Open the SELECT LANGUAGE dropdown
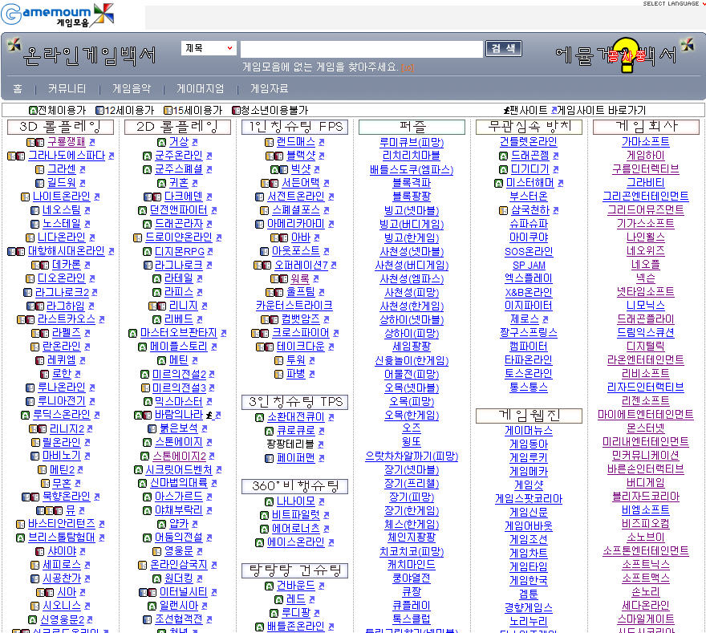 coord(673,3)
